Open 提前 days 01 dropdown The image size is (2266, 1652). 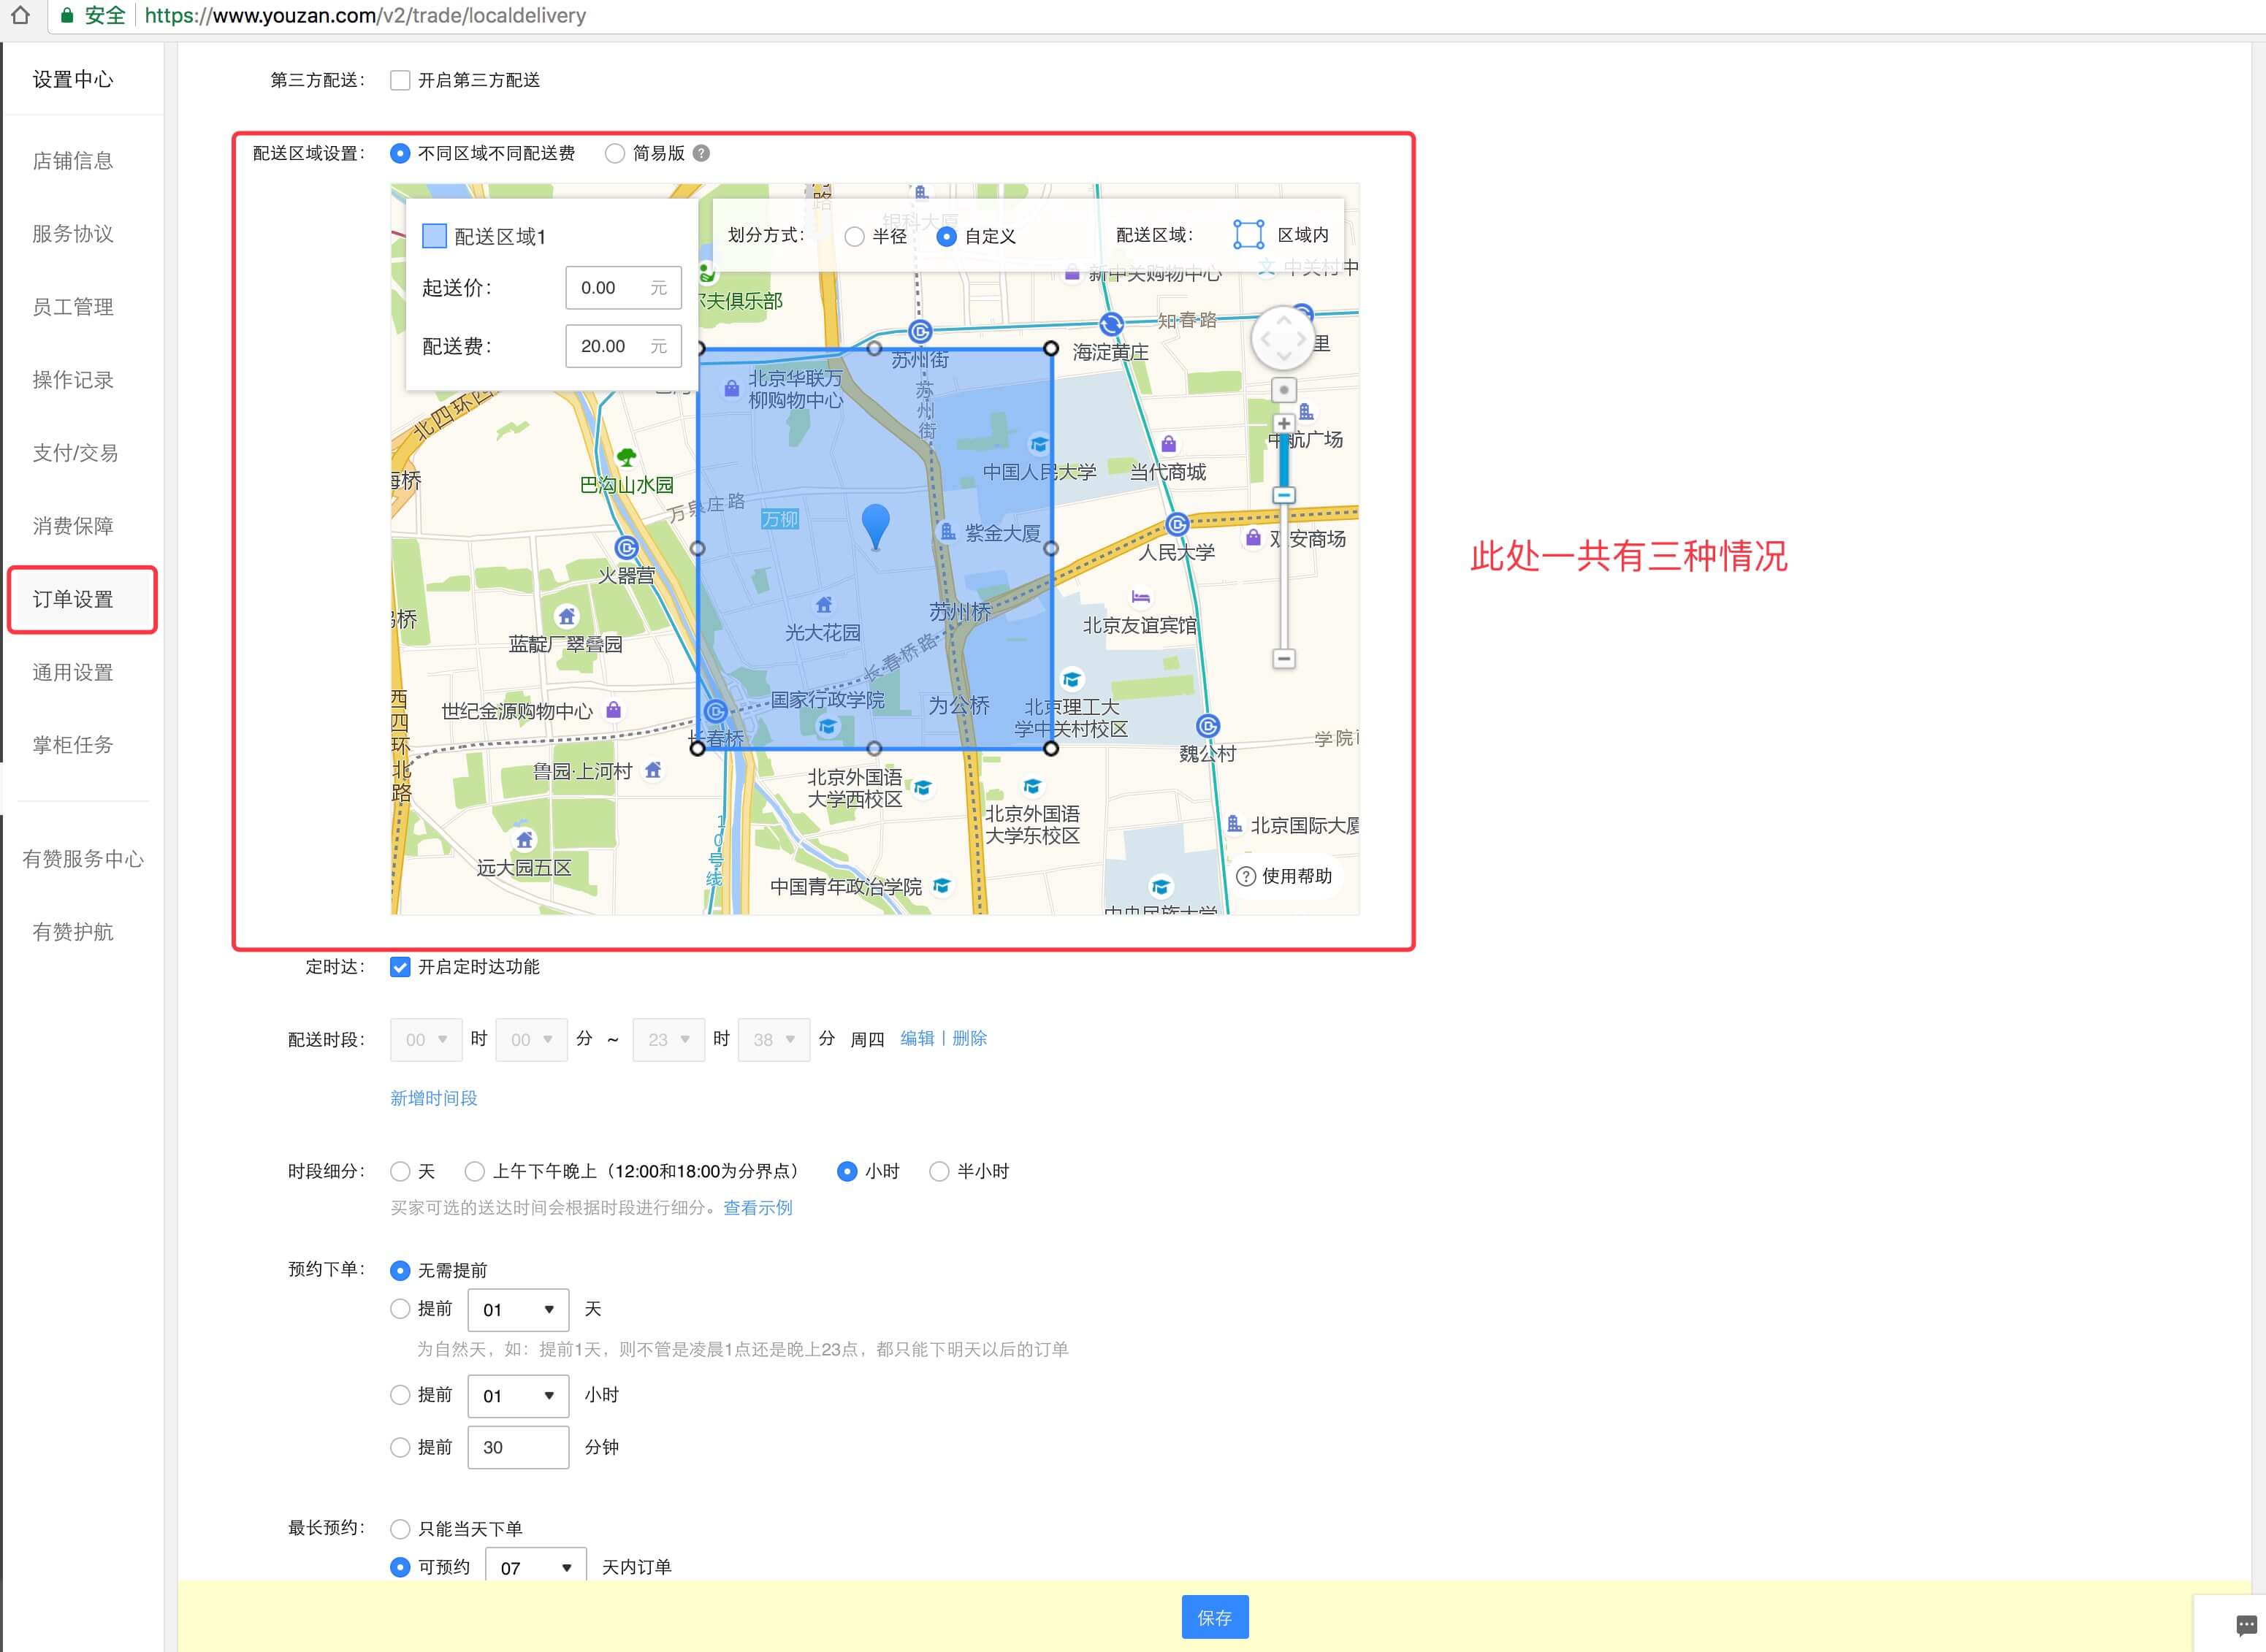pos(518,1310)
